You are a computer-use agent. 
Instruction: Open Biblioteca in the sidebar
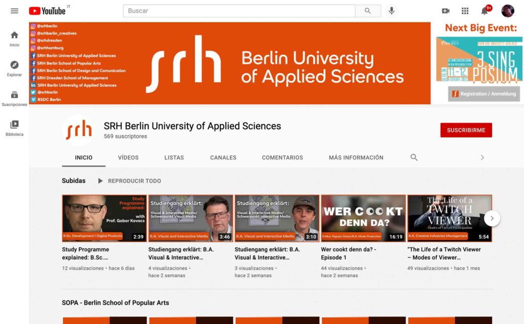click(x=14, y=128)
